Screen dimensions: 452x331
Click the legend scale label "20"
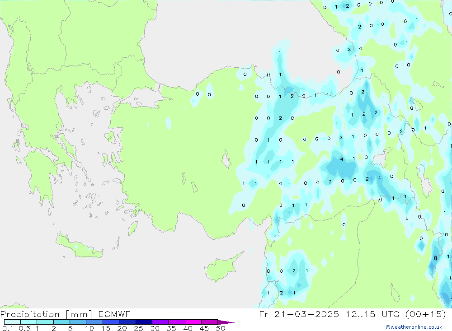[122, 328]
